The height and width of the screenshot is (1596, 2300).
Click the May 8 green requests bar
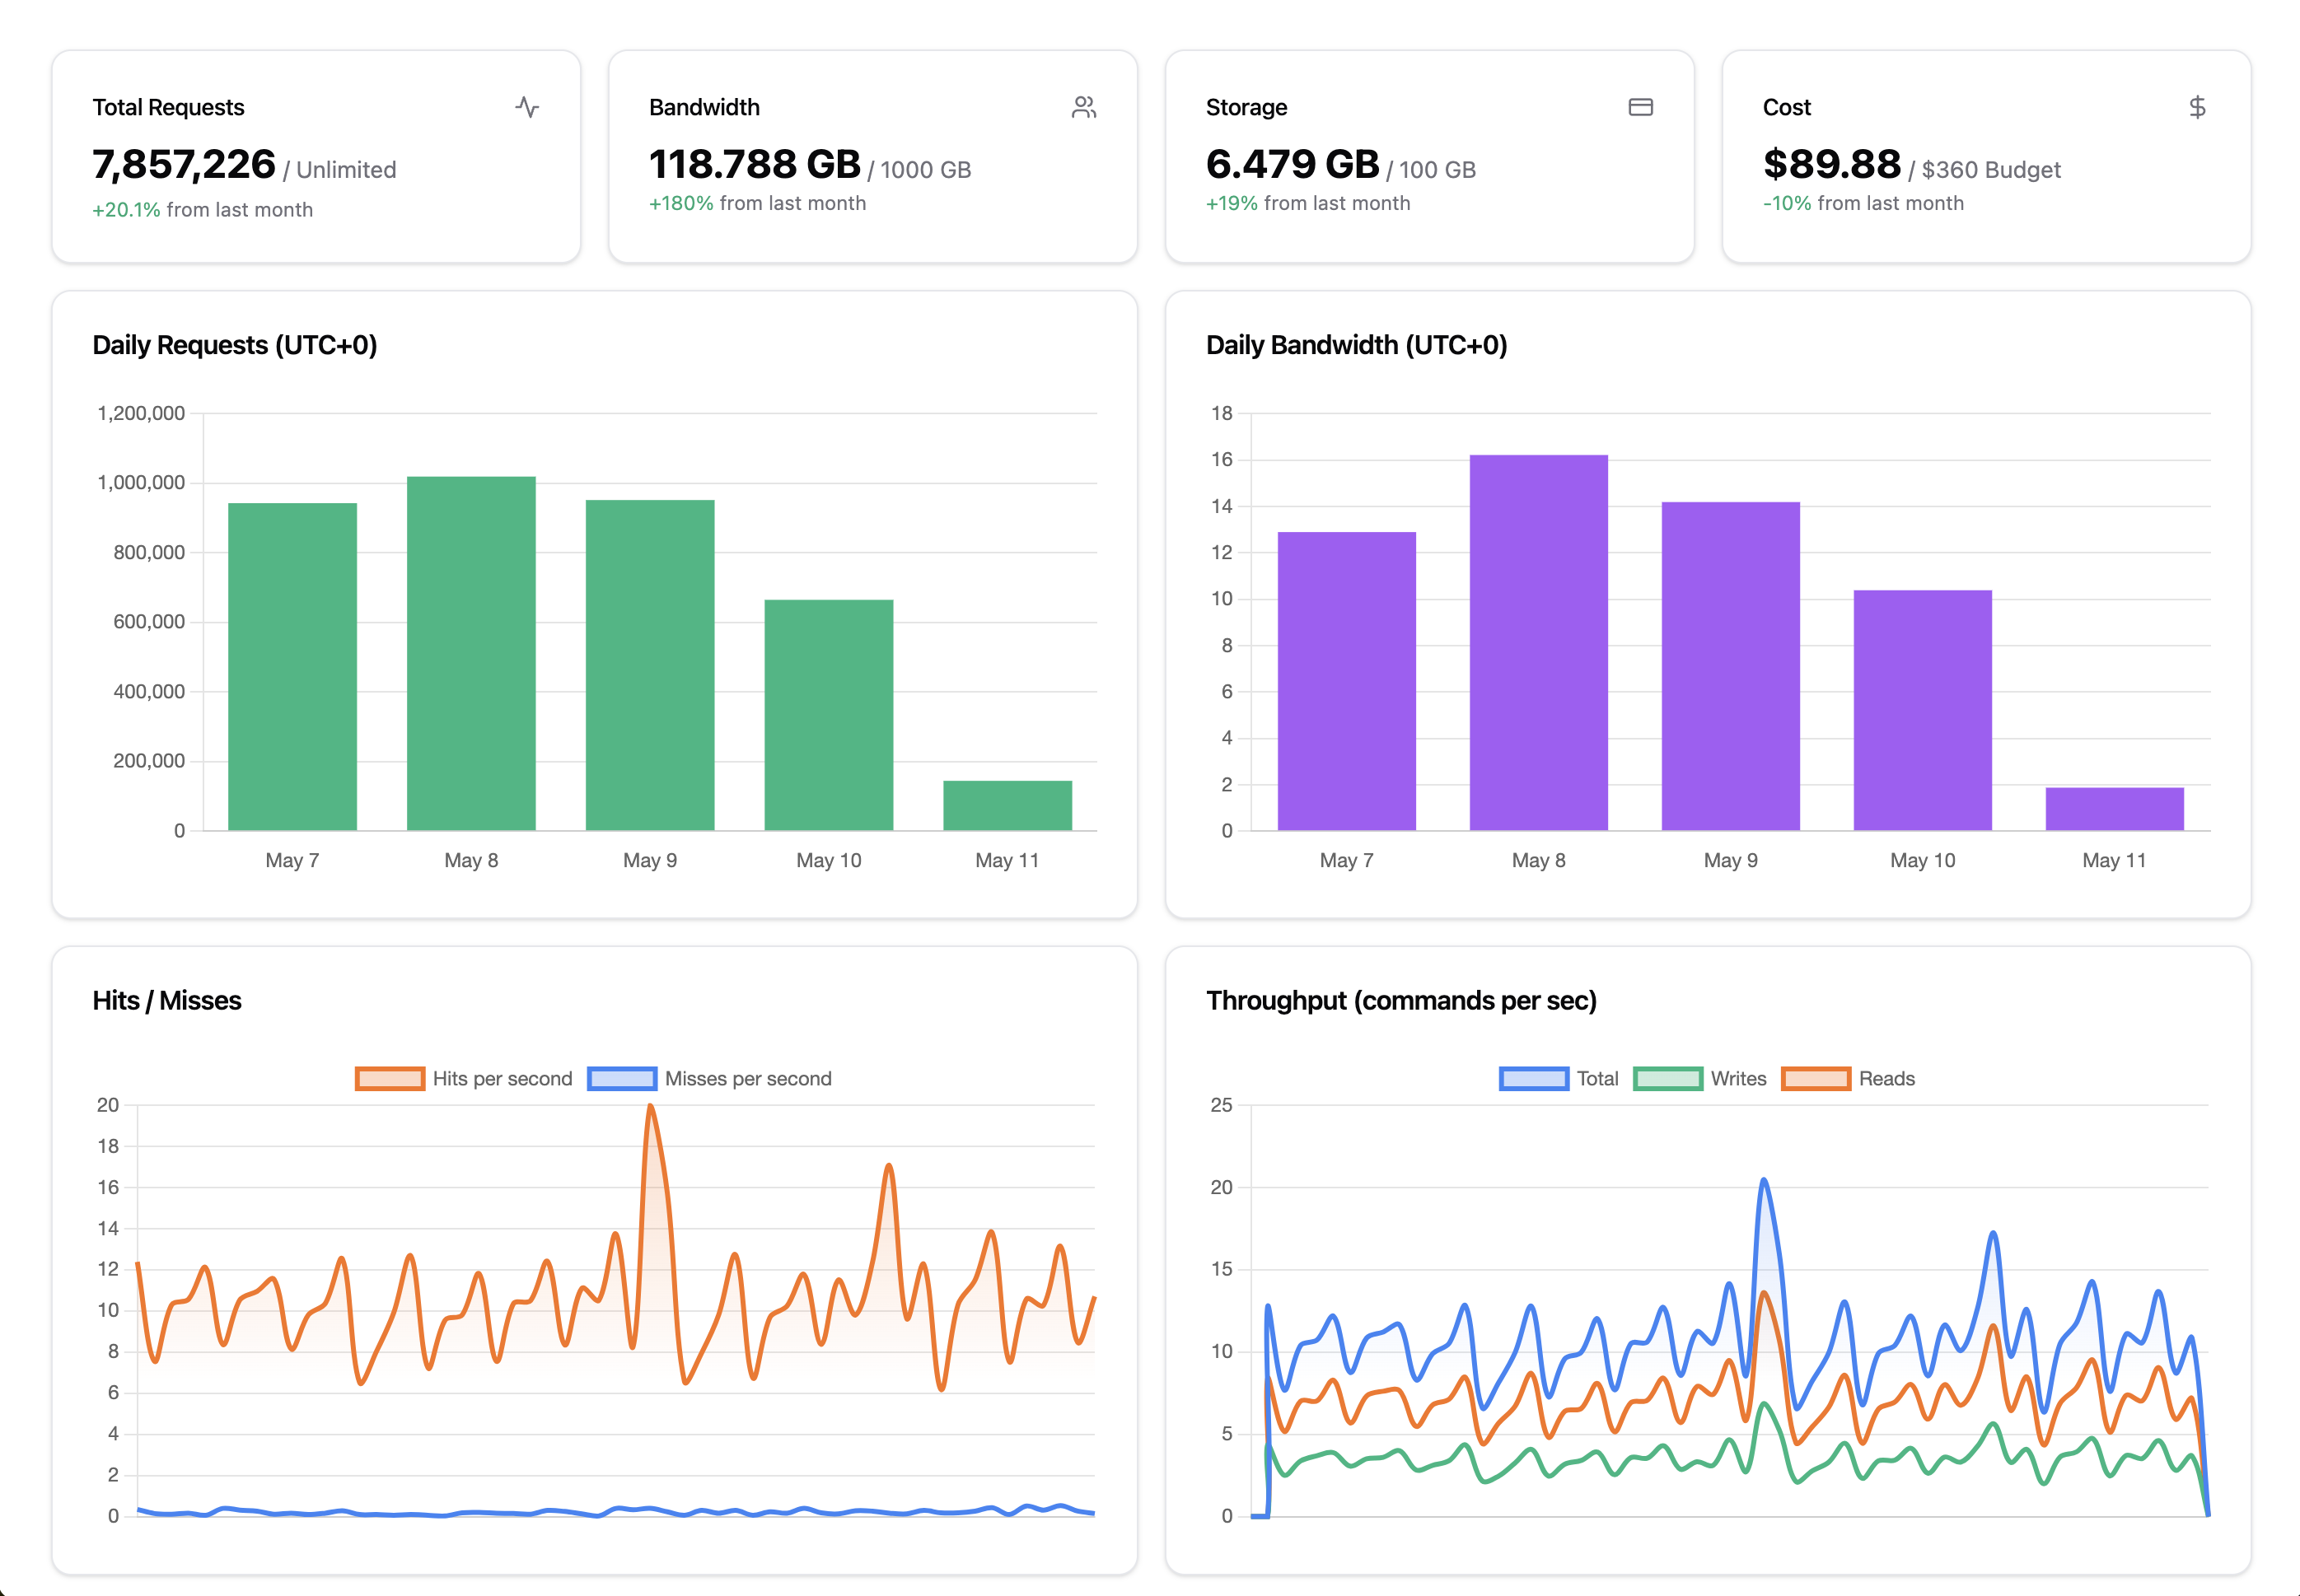[x=471, y=653]
